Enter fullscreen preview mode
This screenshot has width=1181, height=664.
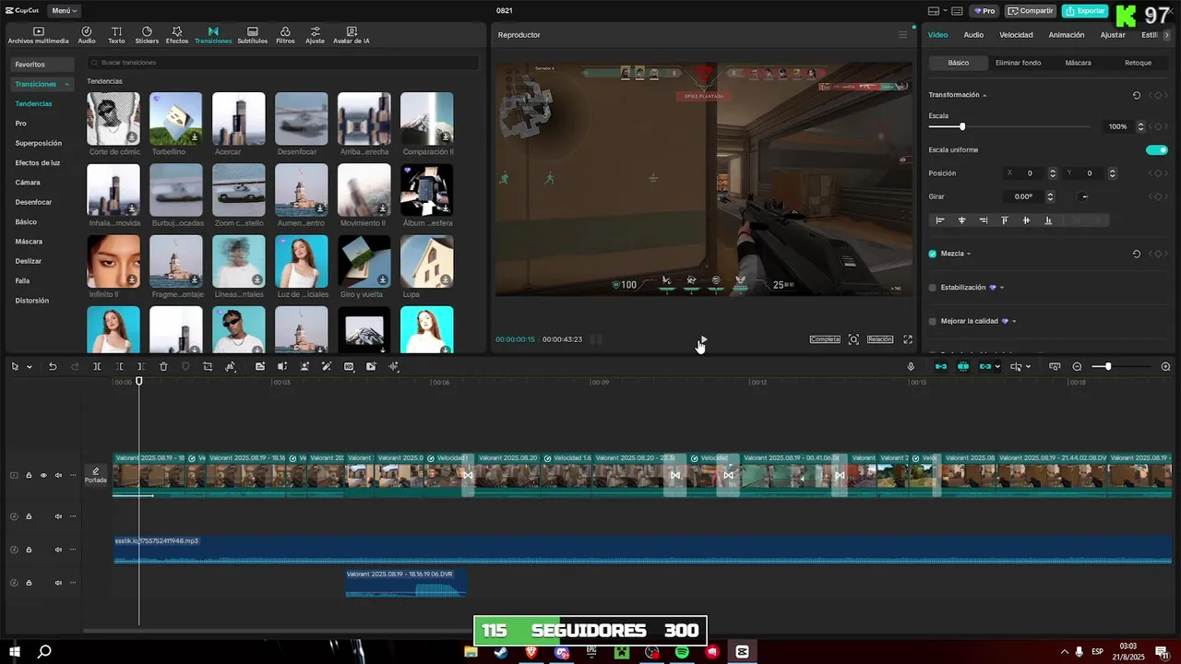(908, 339)
